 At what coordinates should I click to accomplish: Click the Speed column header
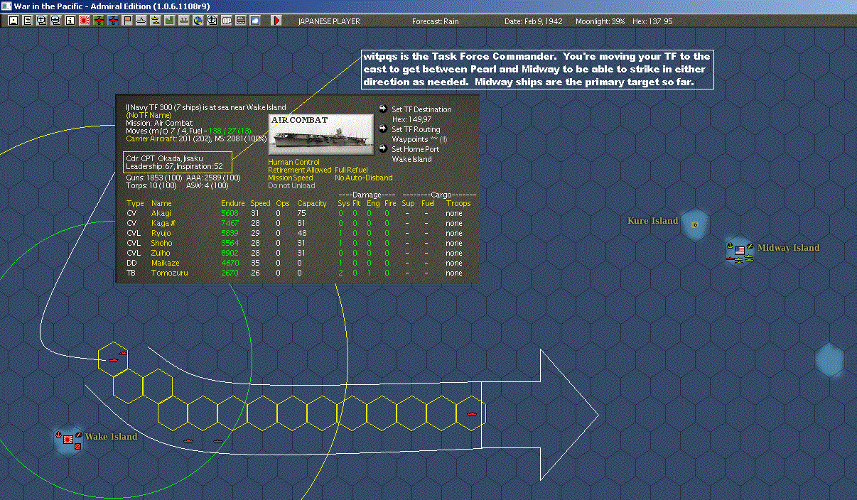[x=260, y=203]
